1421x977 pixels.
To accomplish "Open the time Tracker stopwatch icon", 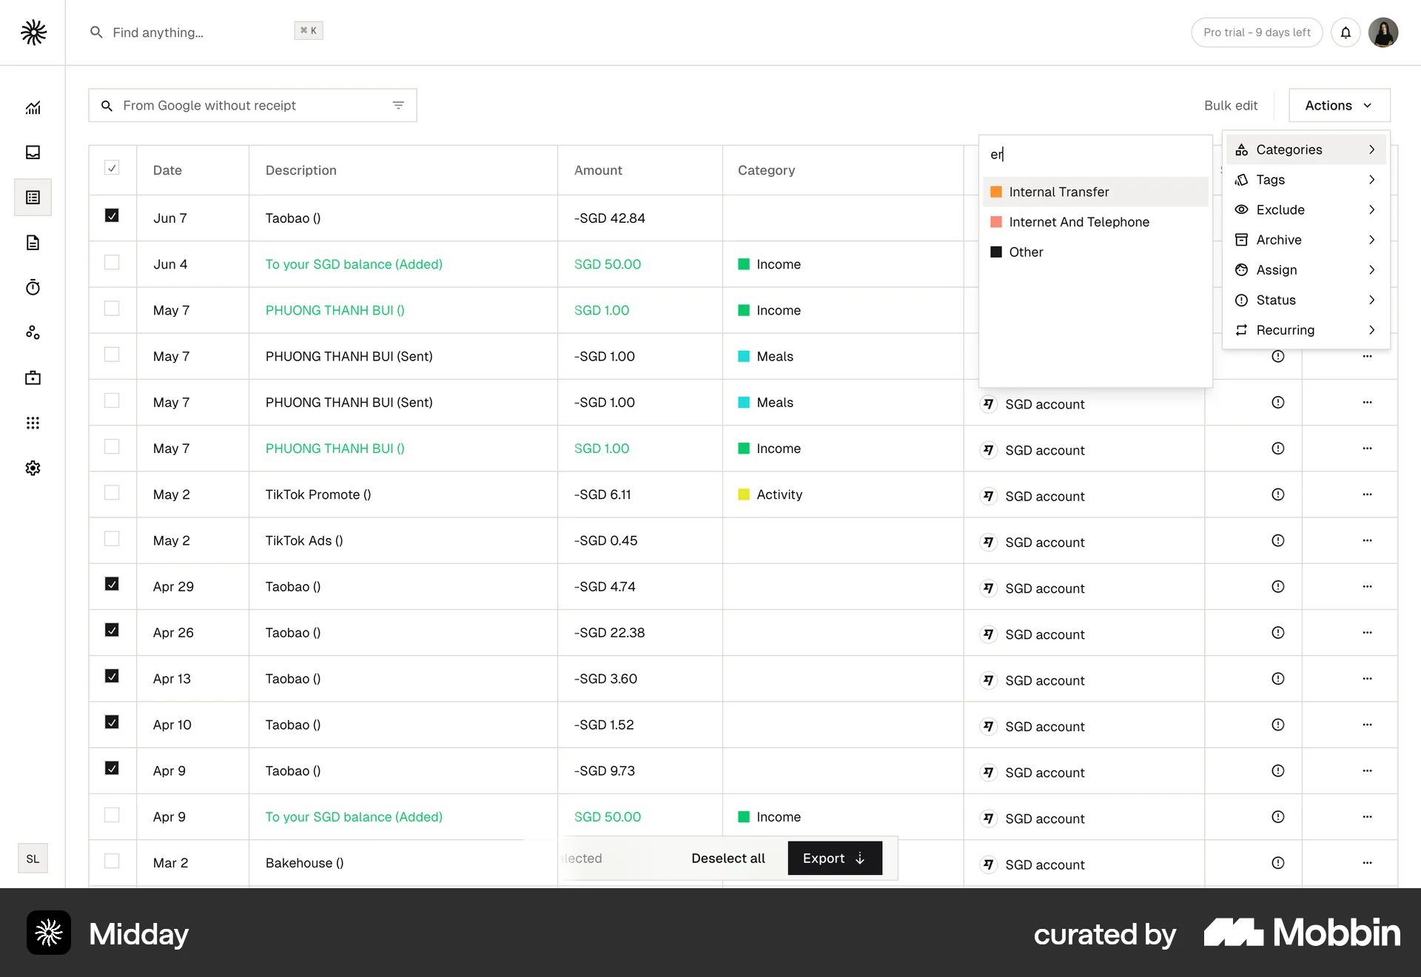I will pos(33,288).
